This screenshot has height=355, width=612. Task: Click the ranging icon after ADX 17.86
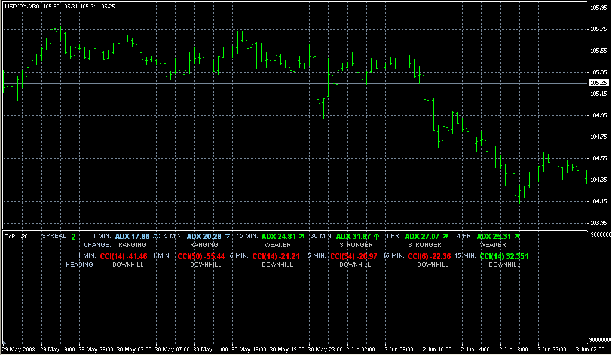click(x=156, y=237)
